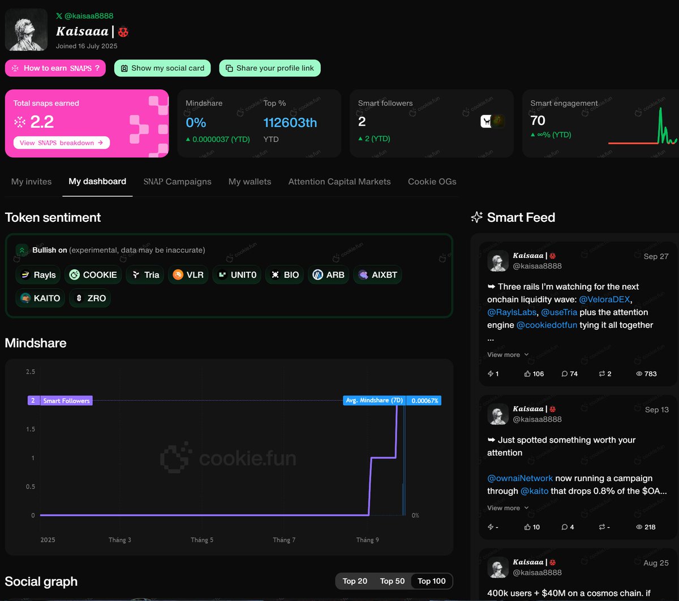Select Top 20 in Social graph

pos(355,581)
